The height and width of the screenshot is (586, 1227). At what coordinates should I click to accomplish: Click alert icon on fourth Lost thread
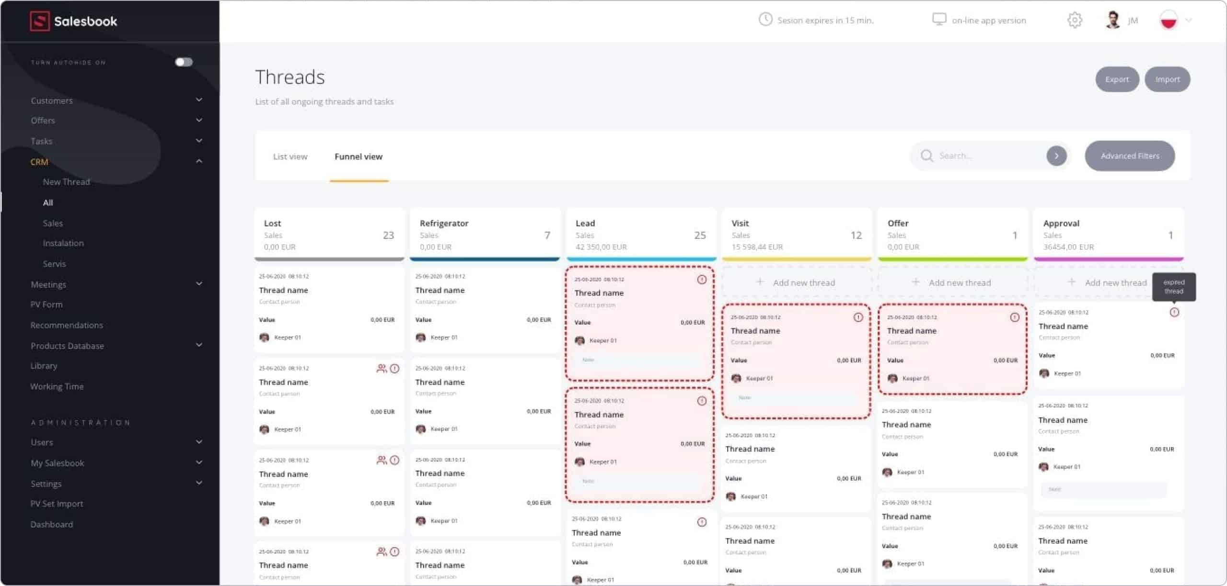[x=394, y=552]
